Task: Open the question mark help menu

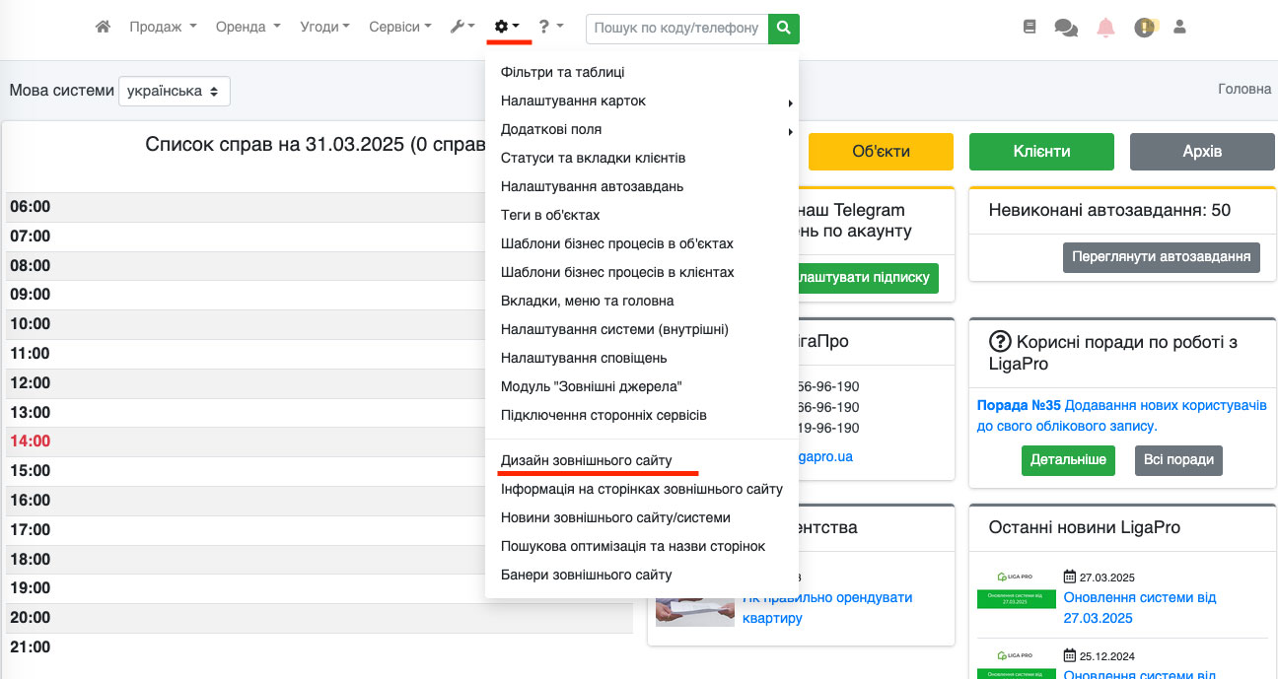Action: pyautogui.click(x=550, y=28)
